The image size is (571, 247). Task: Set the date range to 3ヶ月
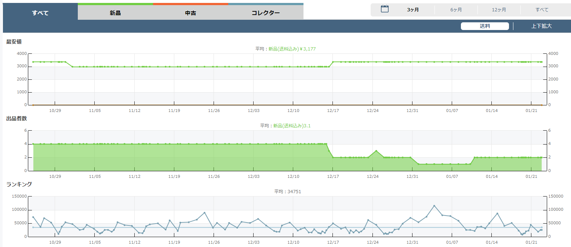point(413,10)
